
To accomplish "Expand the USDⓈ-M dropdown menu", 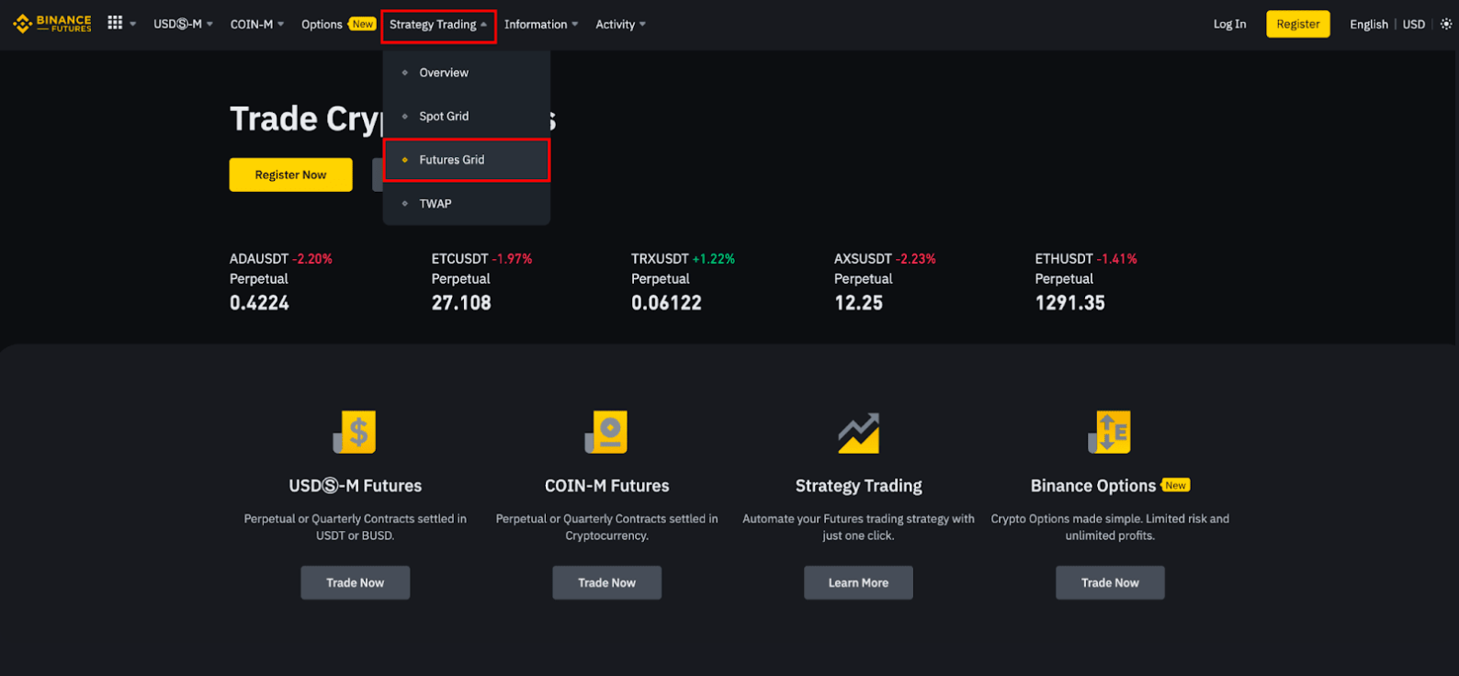I will [x=183, y=24].
